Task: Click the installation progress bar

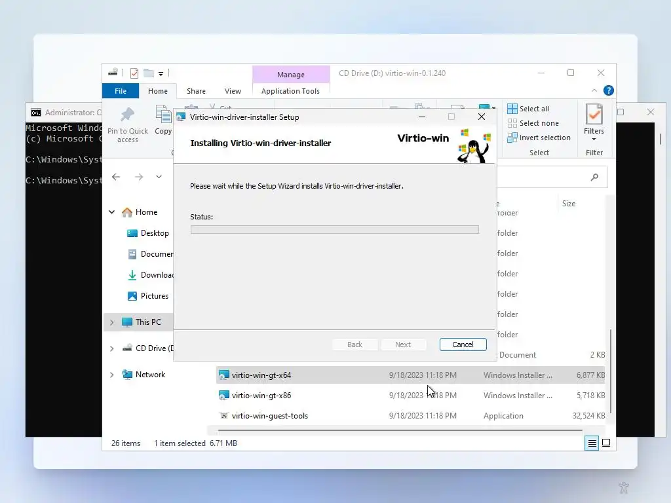Action: (x=335, y=230)
